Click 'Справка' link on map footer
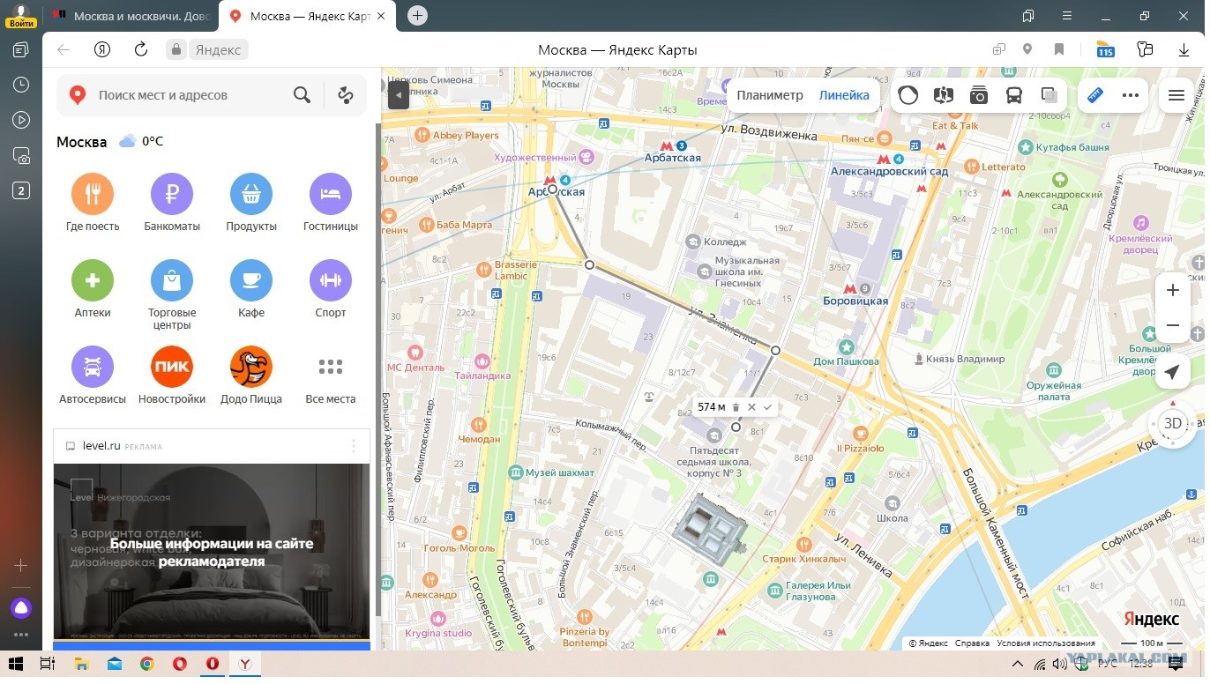Image resolution: width=1210 pixels, height=684 pixels. 972,643
